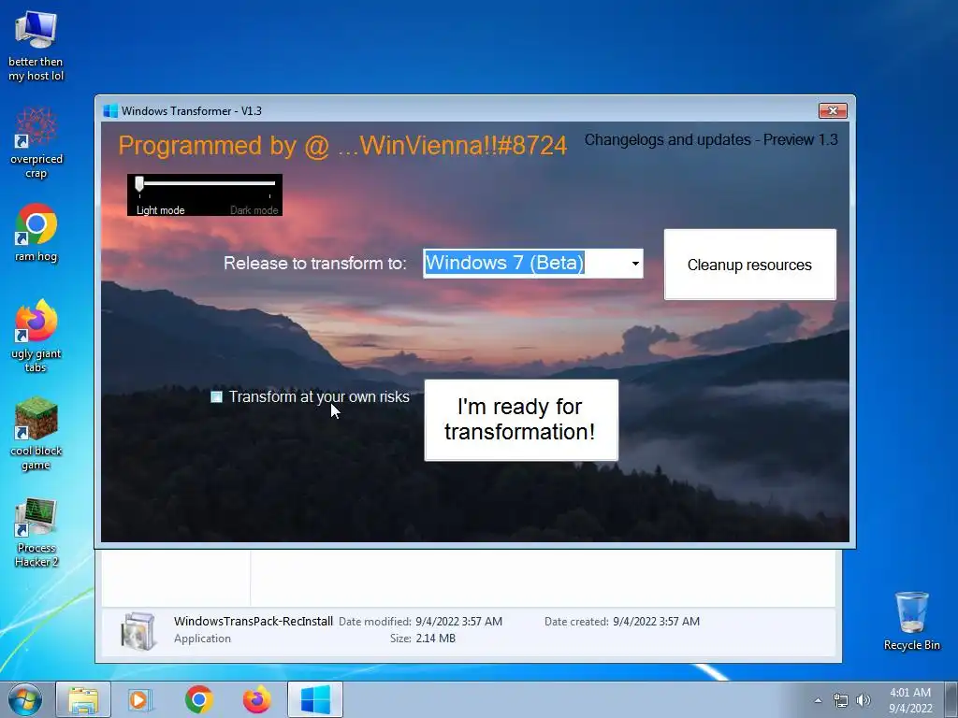Select the Windows Transformer taskbar button

point(315,699)
